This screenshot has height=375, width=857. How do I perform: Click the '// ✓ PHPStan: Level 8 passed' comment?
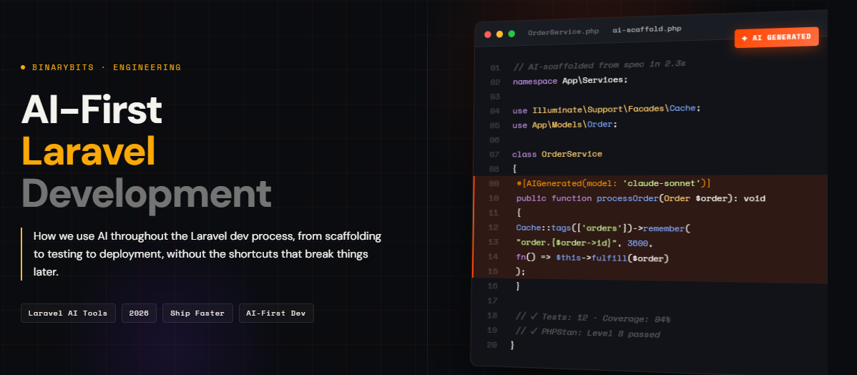587,332
